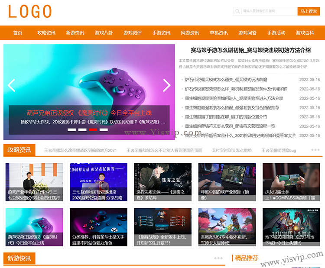Go to 游戏测评 in navigation

pyautogui.click(x=133, y=33)
